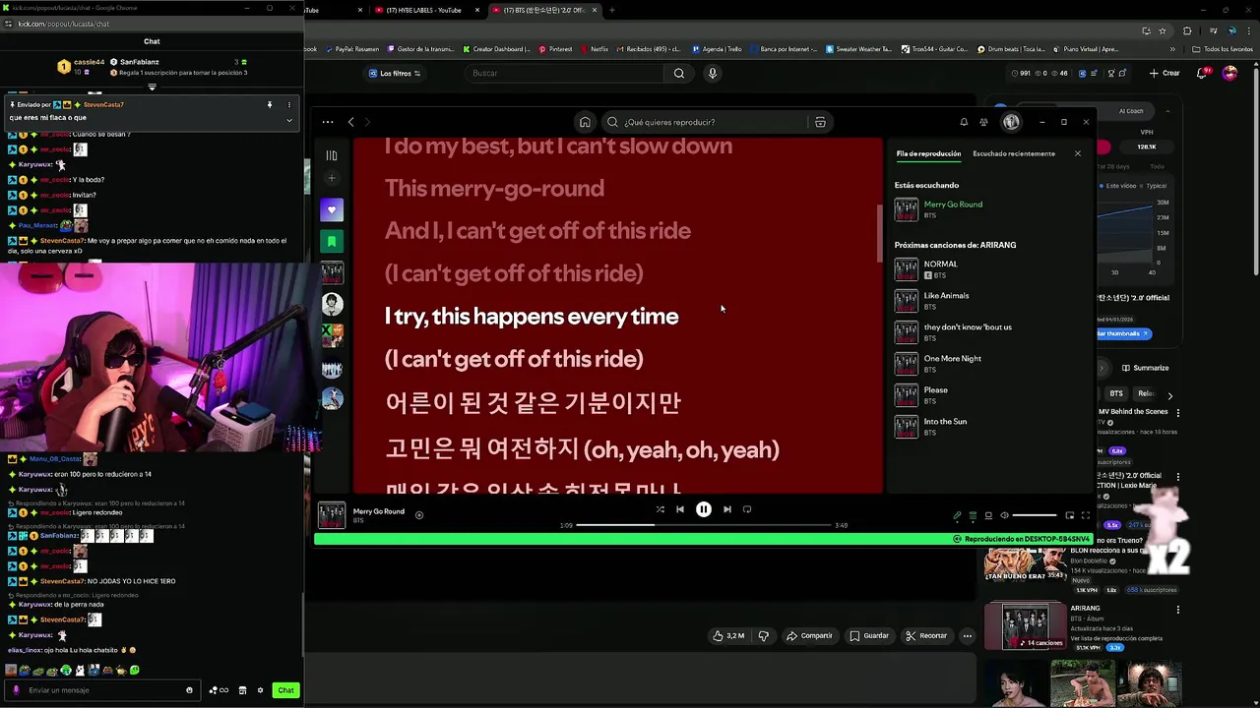1260x708 pixels.
Task: Close the Spotify queue panel
Action: 1077,153
